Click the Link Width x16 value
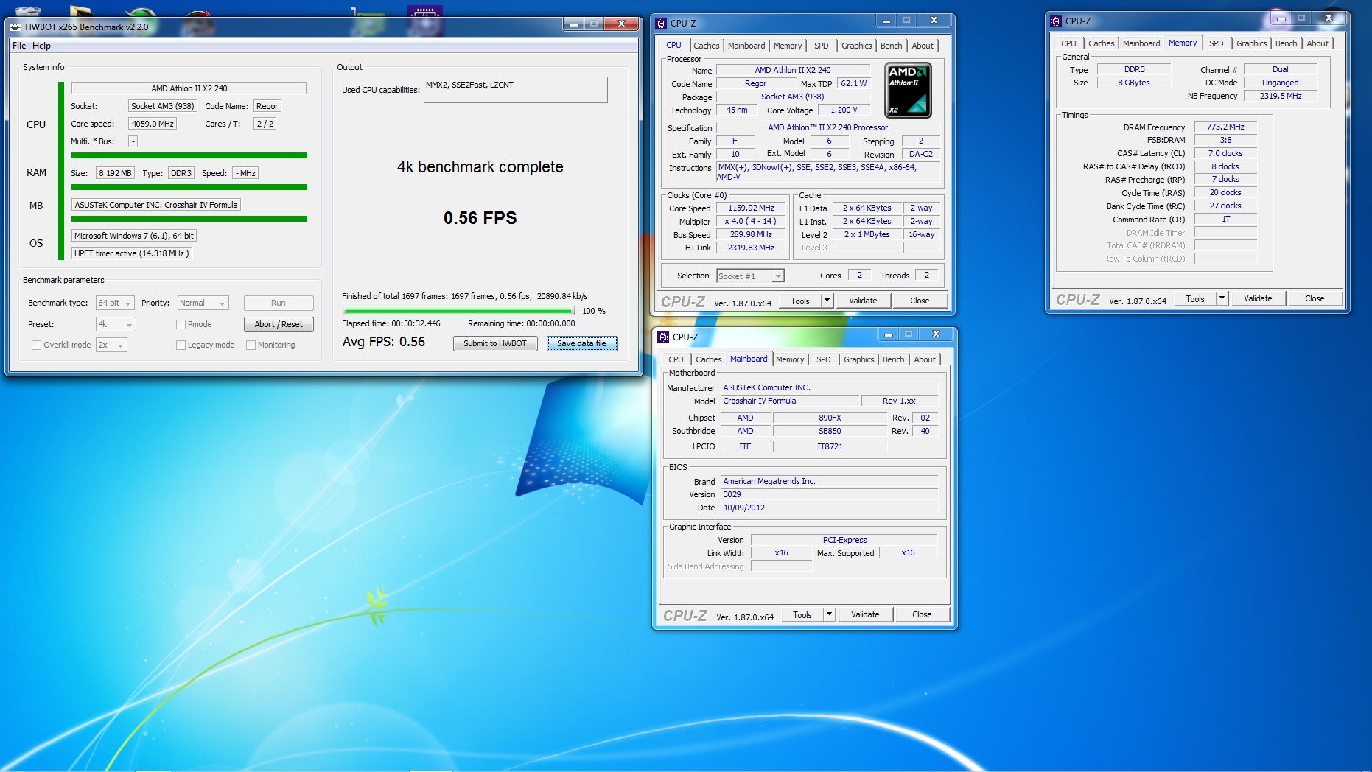The image size is (1372, 772). pyautogui.click(x=781, y=552)
